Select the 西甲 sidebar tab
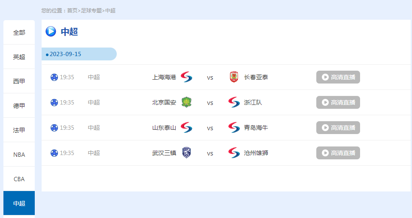Image resolution: width=412 pixels, height=218 pixels. 19,81
